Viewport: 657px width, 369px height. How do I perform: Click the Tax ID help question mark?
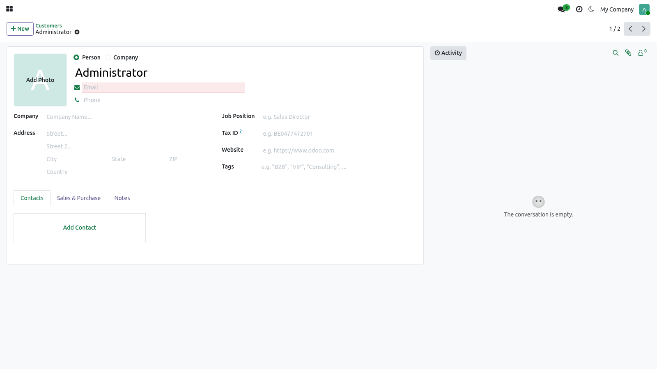coord(241,131)
